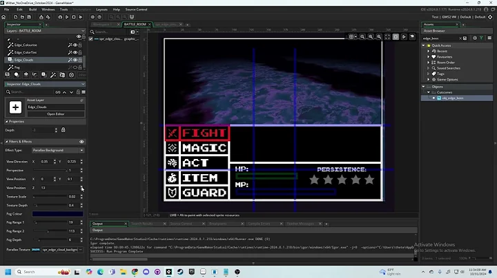This screenshot has width=497, height=278.
Task: Collapse the Properties section
Action: coord(7,121)
